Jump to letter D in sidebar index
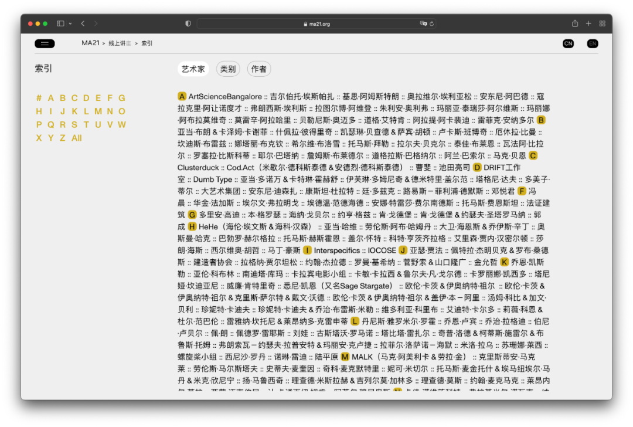This screenshot has width=633, height=427. 86,98
